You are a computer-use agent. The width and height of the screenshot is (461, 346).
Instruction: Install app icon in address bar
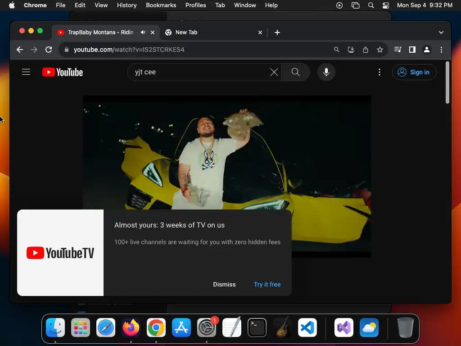pos(351,50)
